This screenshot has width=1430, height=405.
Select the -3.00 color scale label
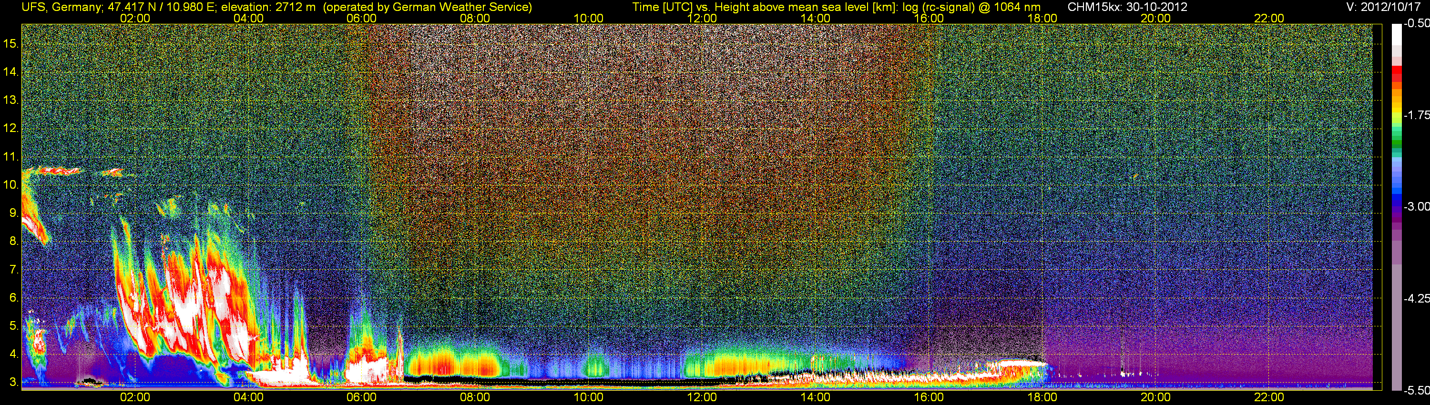pos(1417,206)
